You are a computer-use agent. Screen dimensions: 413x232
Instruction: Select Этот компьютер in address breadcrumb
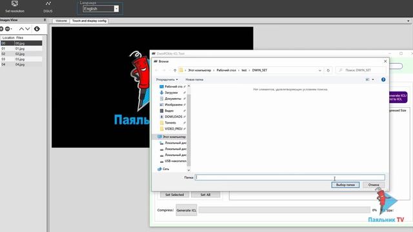coord(199,70)
